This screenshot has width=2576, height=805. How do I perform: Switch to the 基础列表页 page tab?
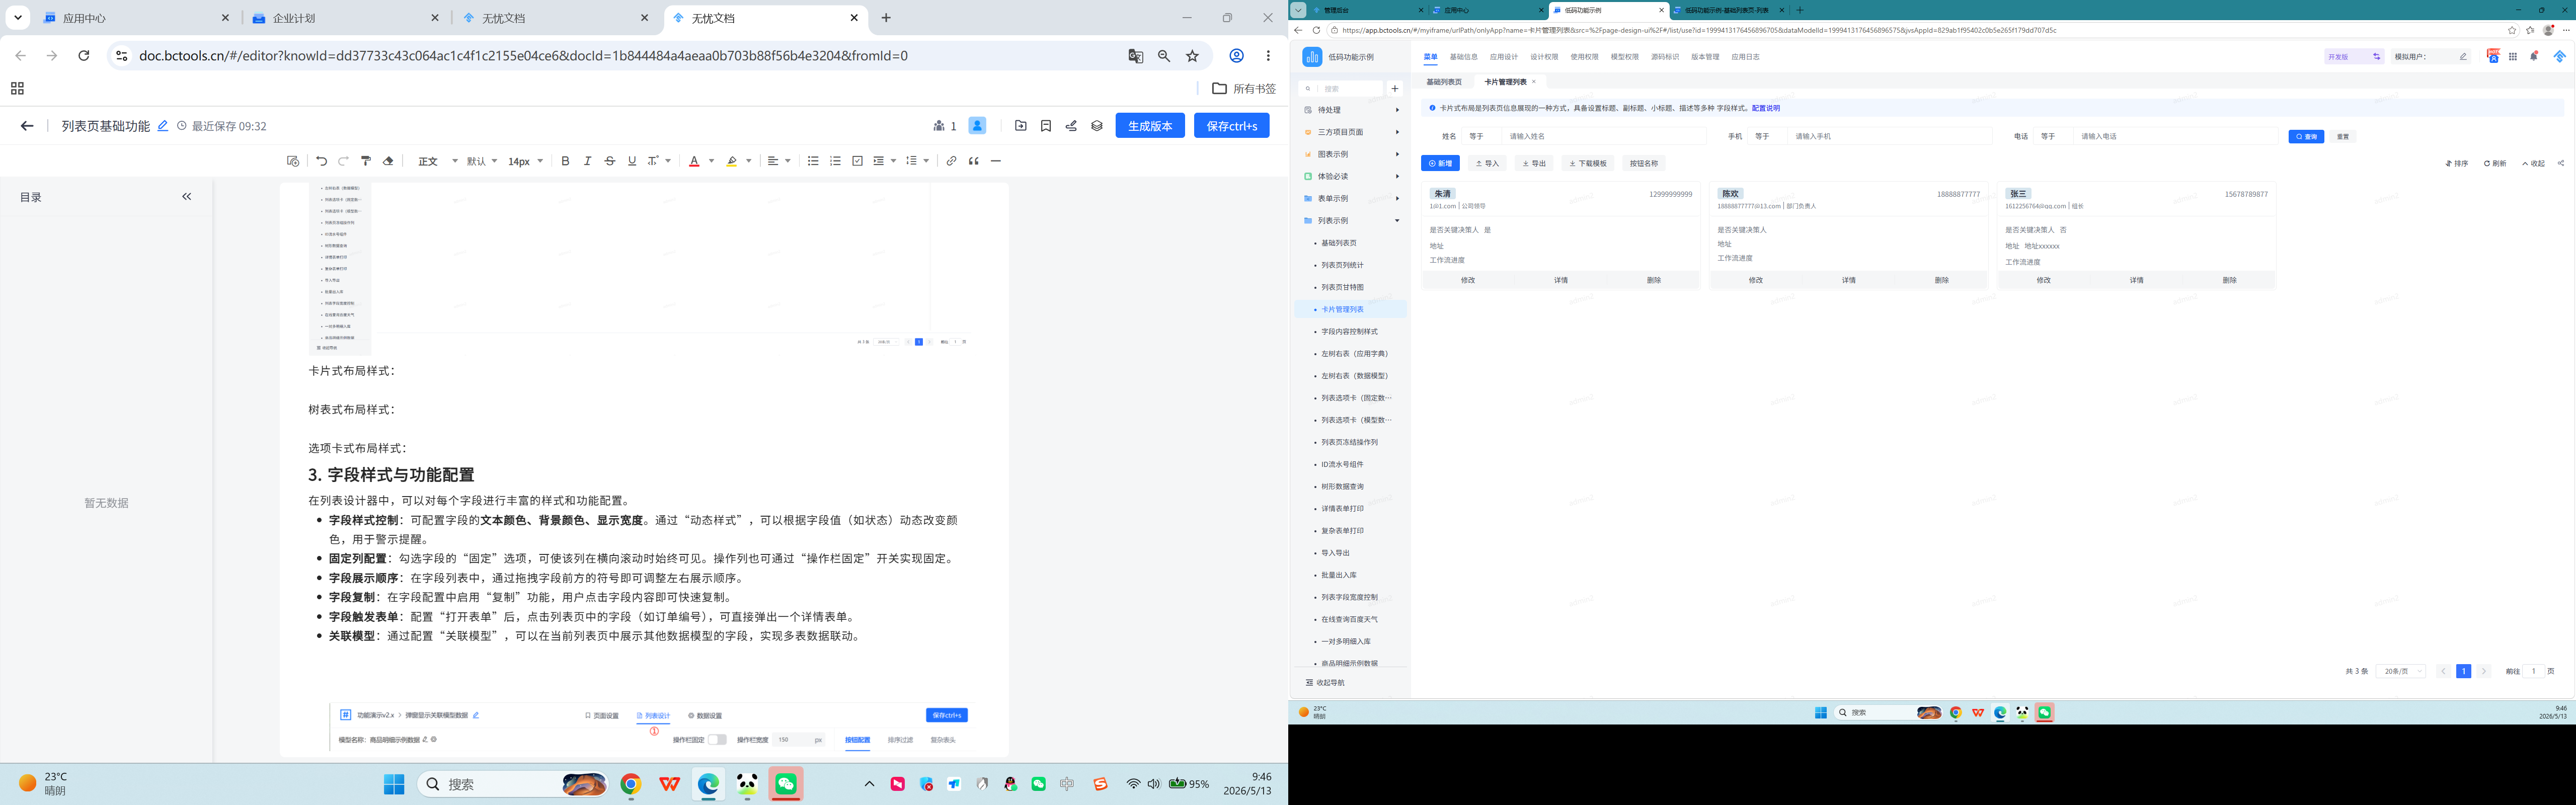pos(1444,82)
